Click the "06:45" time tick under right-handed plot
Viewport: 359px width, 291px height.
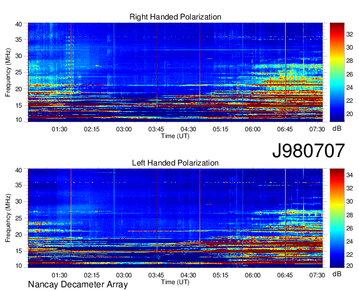pos(285,129)
